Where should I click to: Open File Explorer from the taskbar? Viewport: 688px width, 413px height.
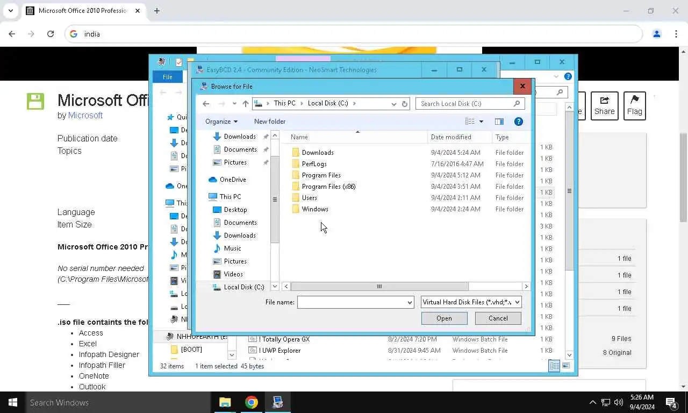tap(225, 402)
